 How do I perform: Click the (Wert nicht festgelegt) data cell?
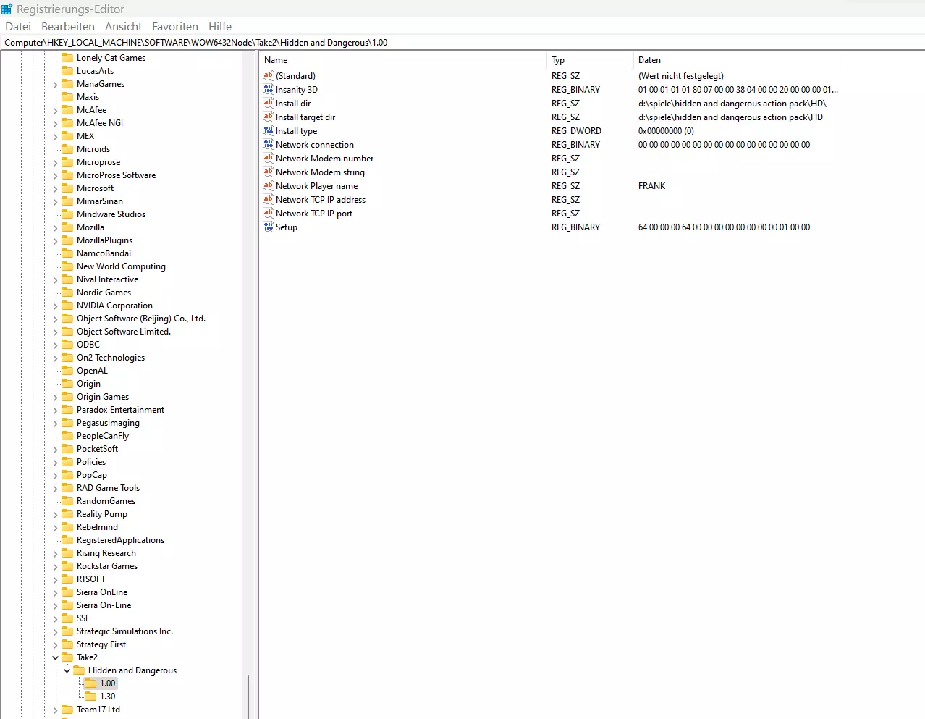click(680, 75)
